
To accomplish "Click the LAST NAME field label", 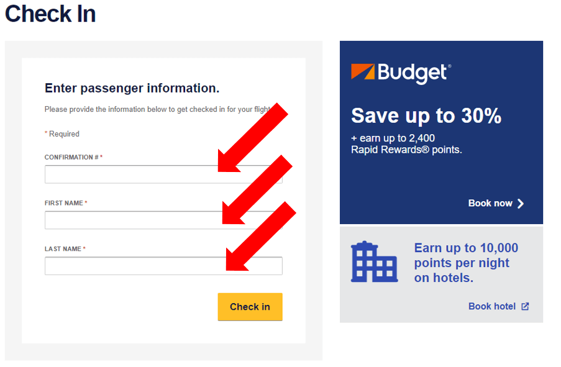I will 65,249.
